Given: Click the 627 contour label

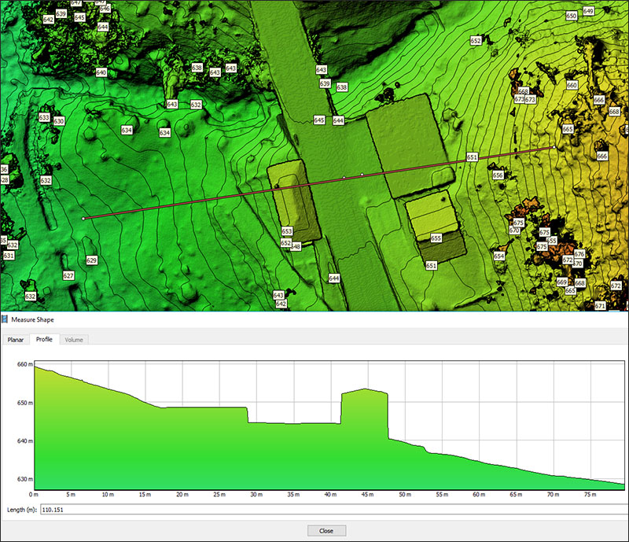Looking at the screenshot, I should click(68, 275).
